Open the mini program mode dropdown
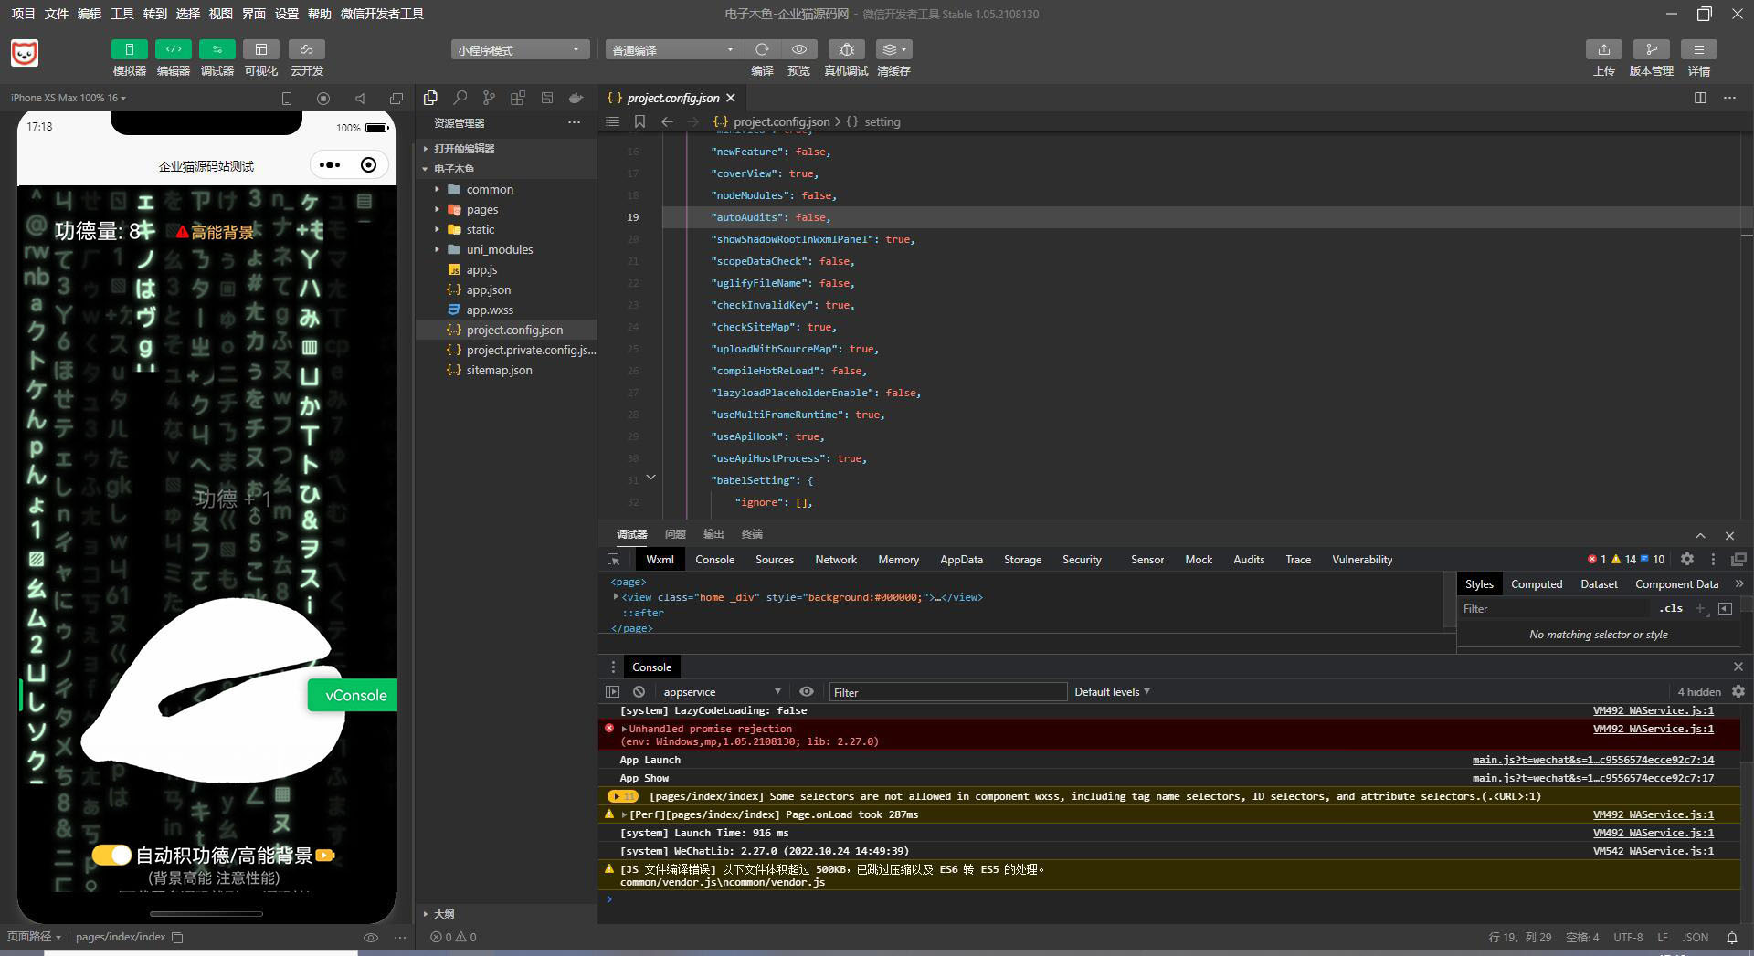 518,50
